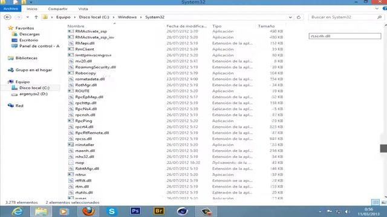Click the volume icon in system tray
Screen dimensions: 387x217
[347, 212]
